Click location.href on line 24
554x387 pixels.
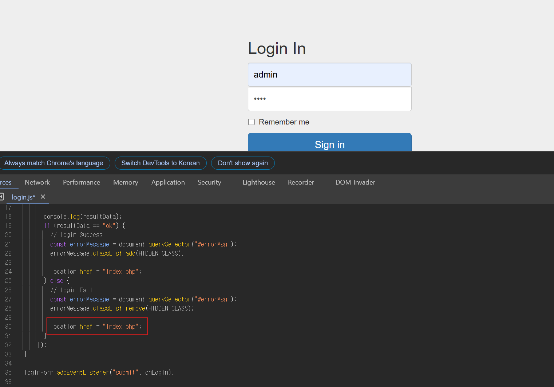click(71, 272)
